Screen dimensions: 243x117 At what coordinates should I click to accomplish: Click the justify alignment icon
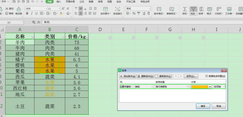point(90,13)
